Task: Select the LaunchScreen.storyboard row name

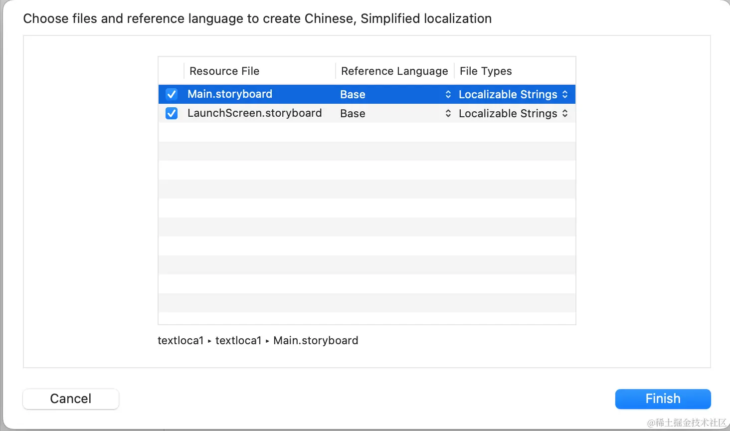Action: point(254,113)
